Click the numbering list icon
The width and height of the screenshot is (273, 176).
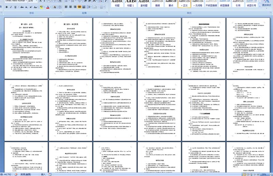point(73,1)
